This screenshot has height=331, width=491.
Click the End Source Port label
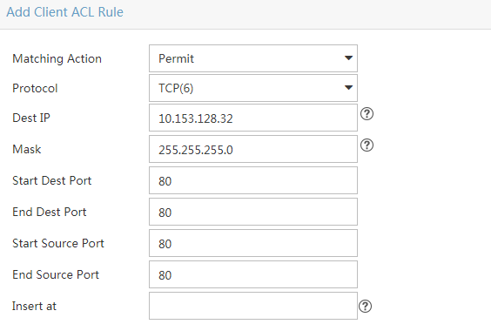(x=56, y=275)
